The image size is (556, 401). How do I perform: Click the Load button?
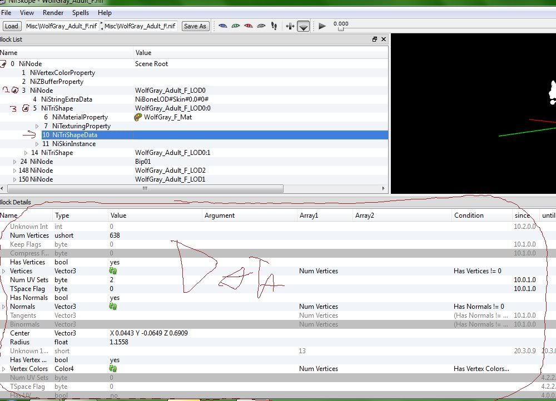[x=11, y=26]
